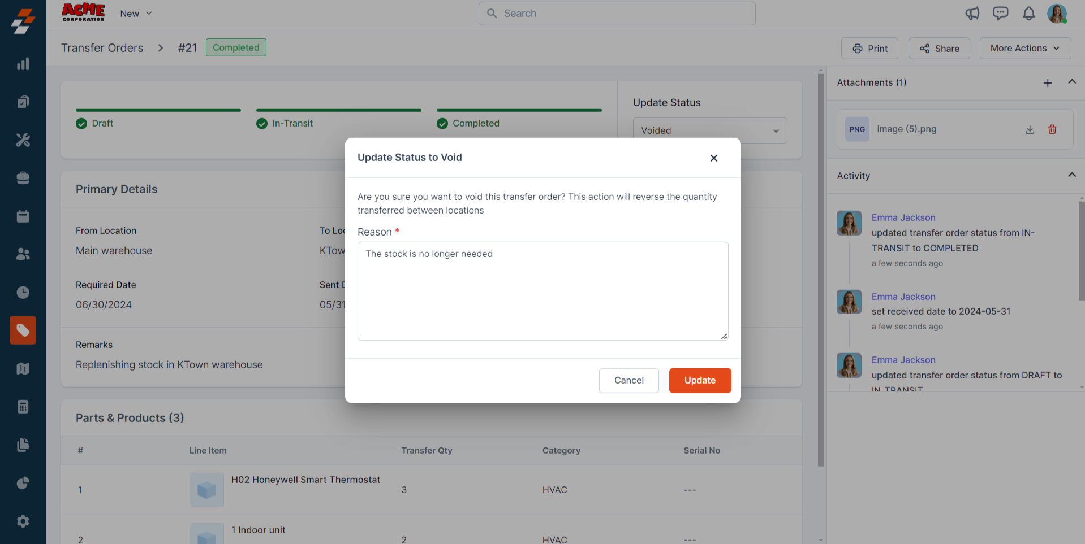Click the Parts & Products (3) heading
Viewport: 1085px width, 544px height.
[130, 418]
